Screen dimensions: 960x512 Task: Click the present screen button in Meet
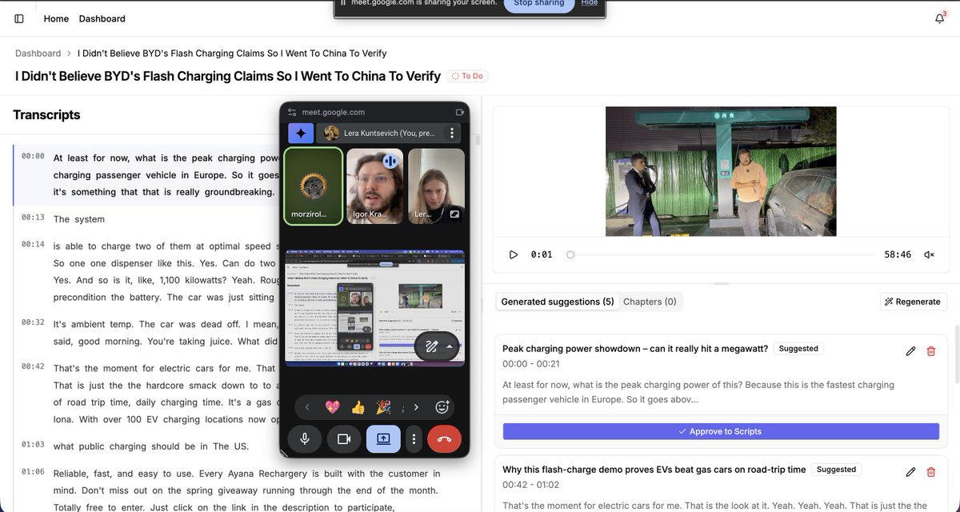coord(383,438)
